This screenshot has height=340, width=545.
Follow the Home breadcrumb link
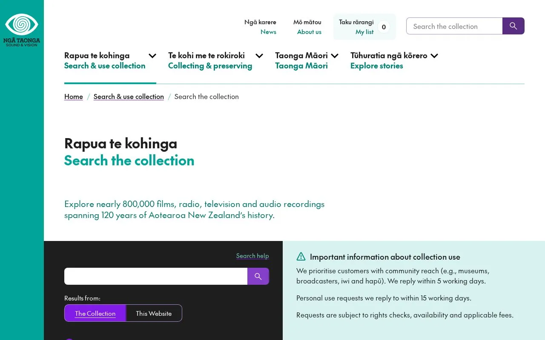(x=74, y=96)
